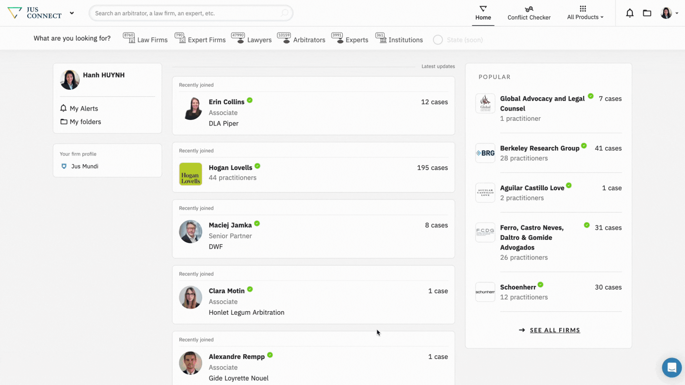
Task: Open the chat support bubble
Action: click(x=672, y=367)
